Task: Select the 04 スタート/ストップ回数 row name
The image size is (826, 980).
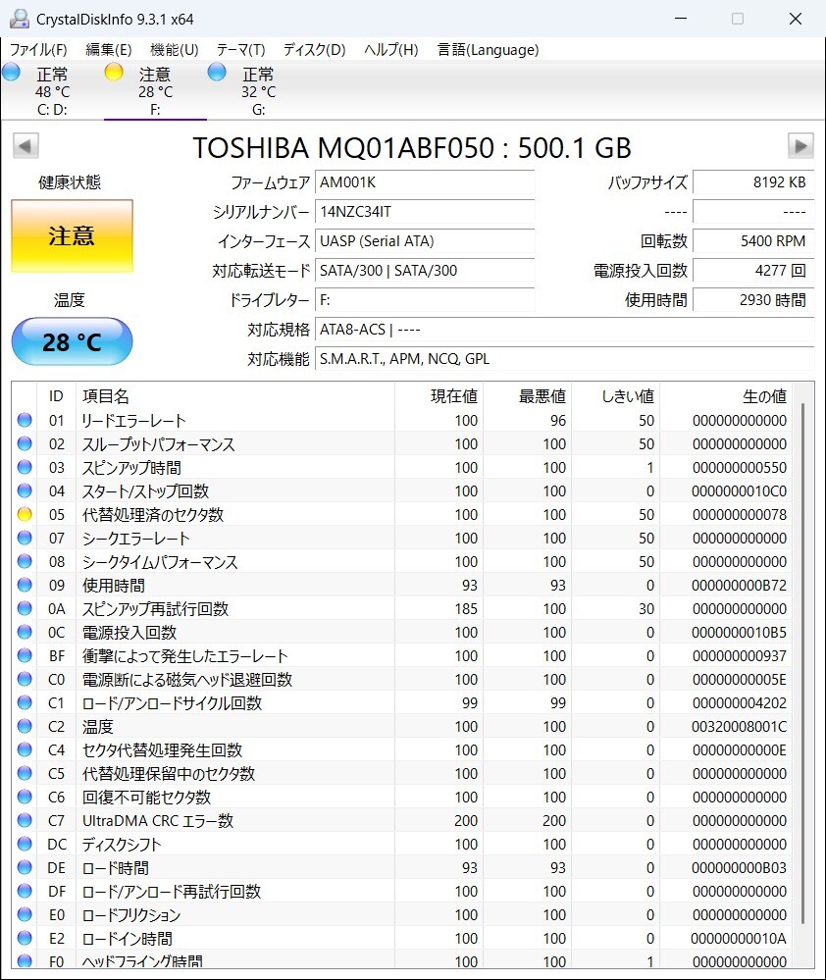Action: (145, 490)
